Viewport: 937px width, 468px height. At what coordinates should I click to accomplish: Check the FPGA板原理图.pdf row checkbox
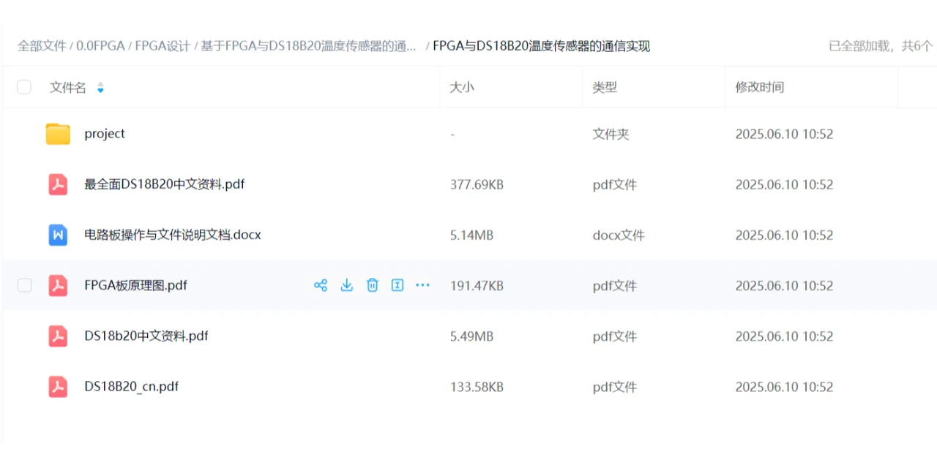(x=24, y=285)
